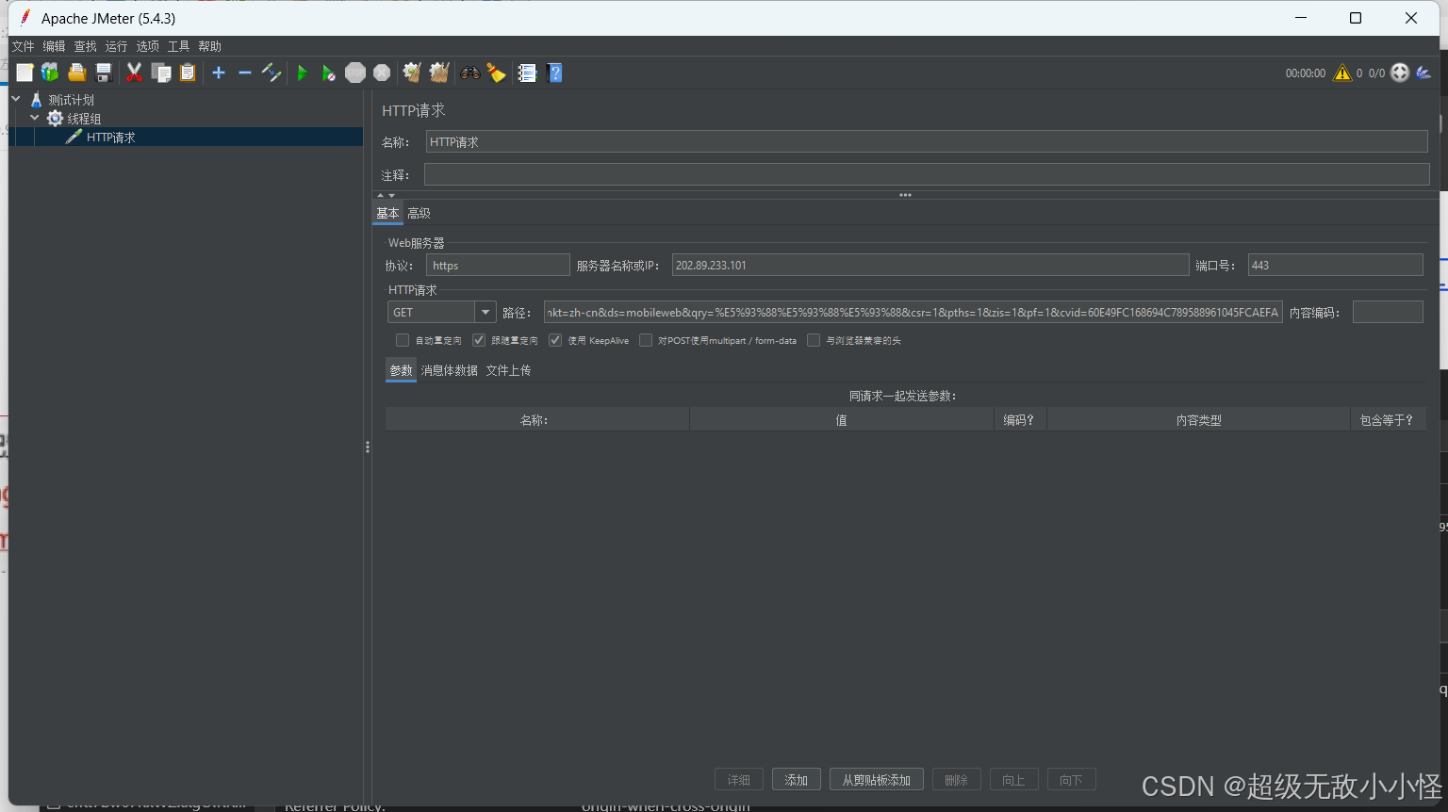
Task: Click the 向下 button
Action: (x=1072, y=780)
